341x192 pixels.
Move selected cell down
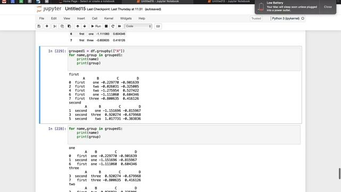click(x=85, y=26)
